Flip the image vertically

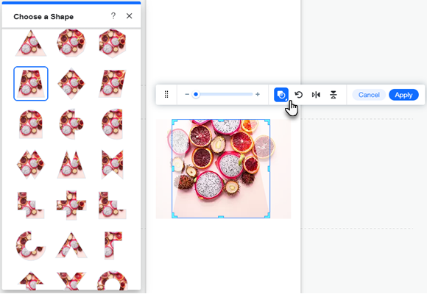coord(334,95)
